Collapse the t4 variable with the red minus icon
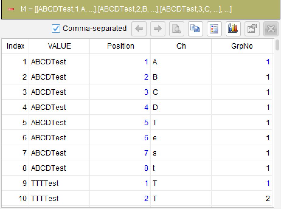Screen dimensions: 281x209 pyautogui.click(x=11, y=9)
